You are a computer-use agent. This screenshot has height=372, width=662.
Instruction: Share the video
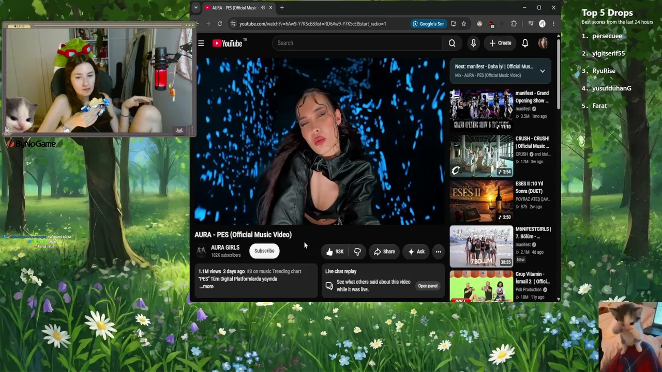tap(384, 252)
